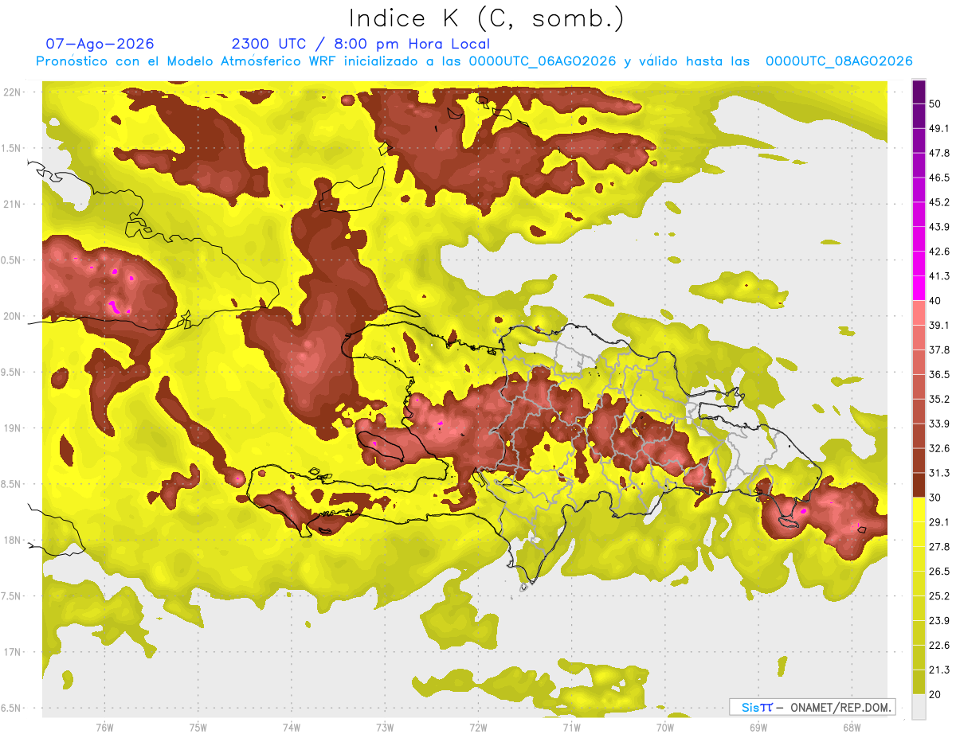Click the WRF model forecast description line

pos(474,61)
